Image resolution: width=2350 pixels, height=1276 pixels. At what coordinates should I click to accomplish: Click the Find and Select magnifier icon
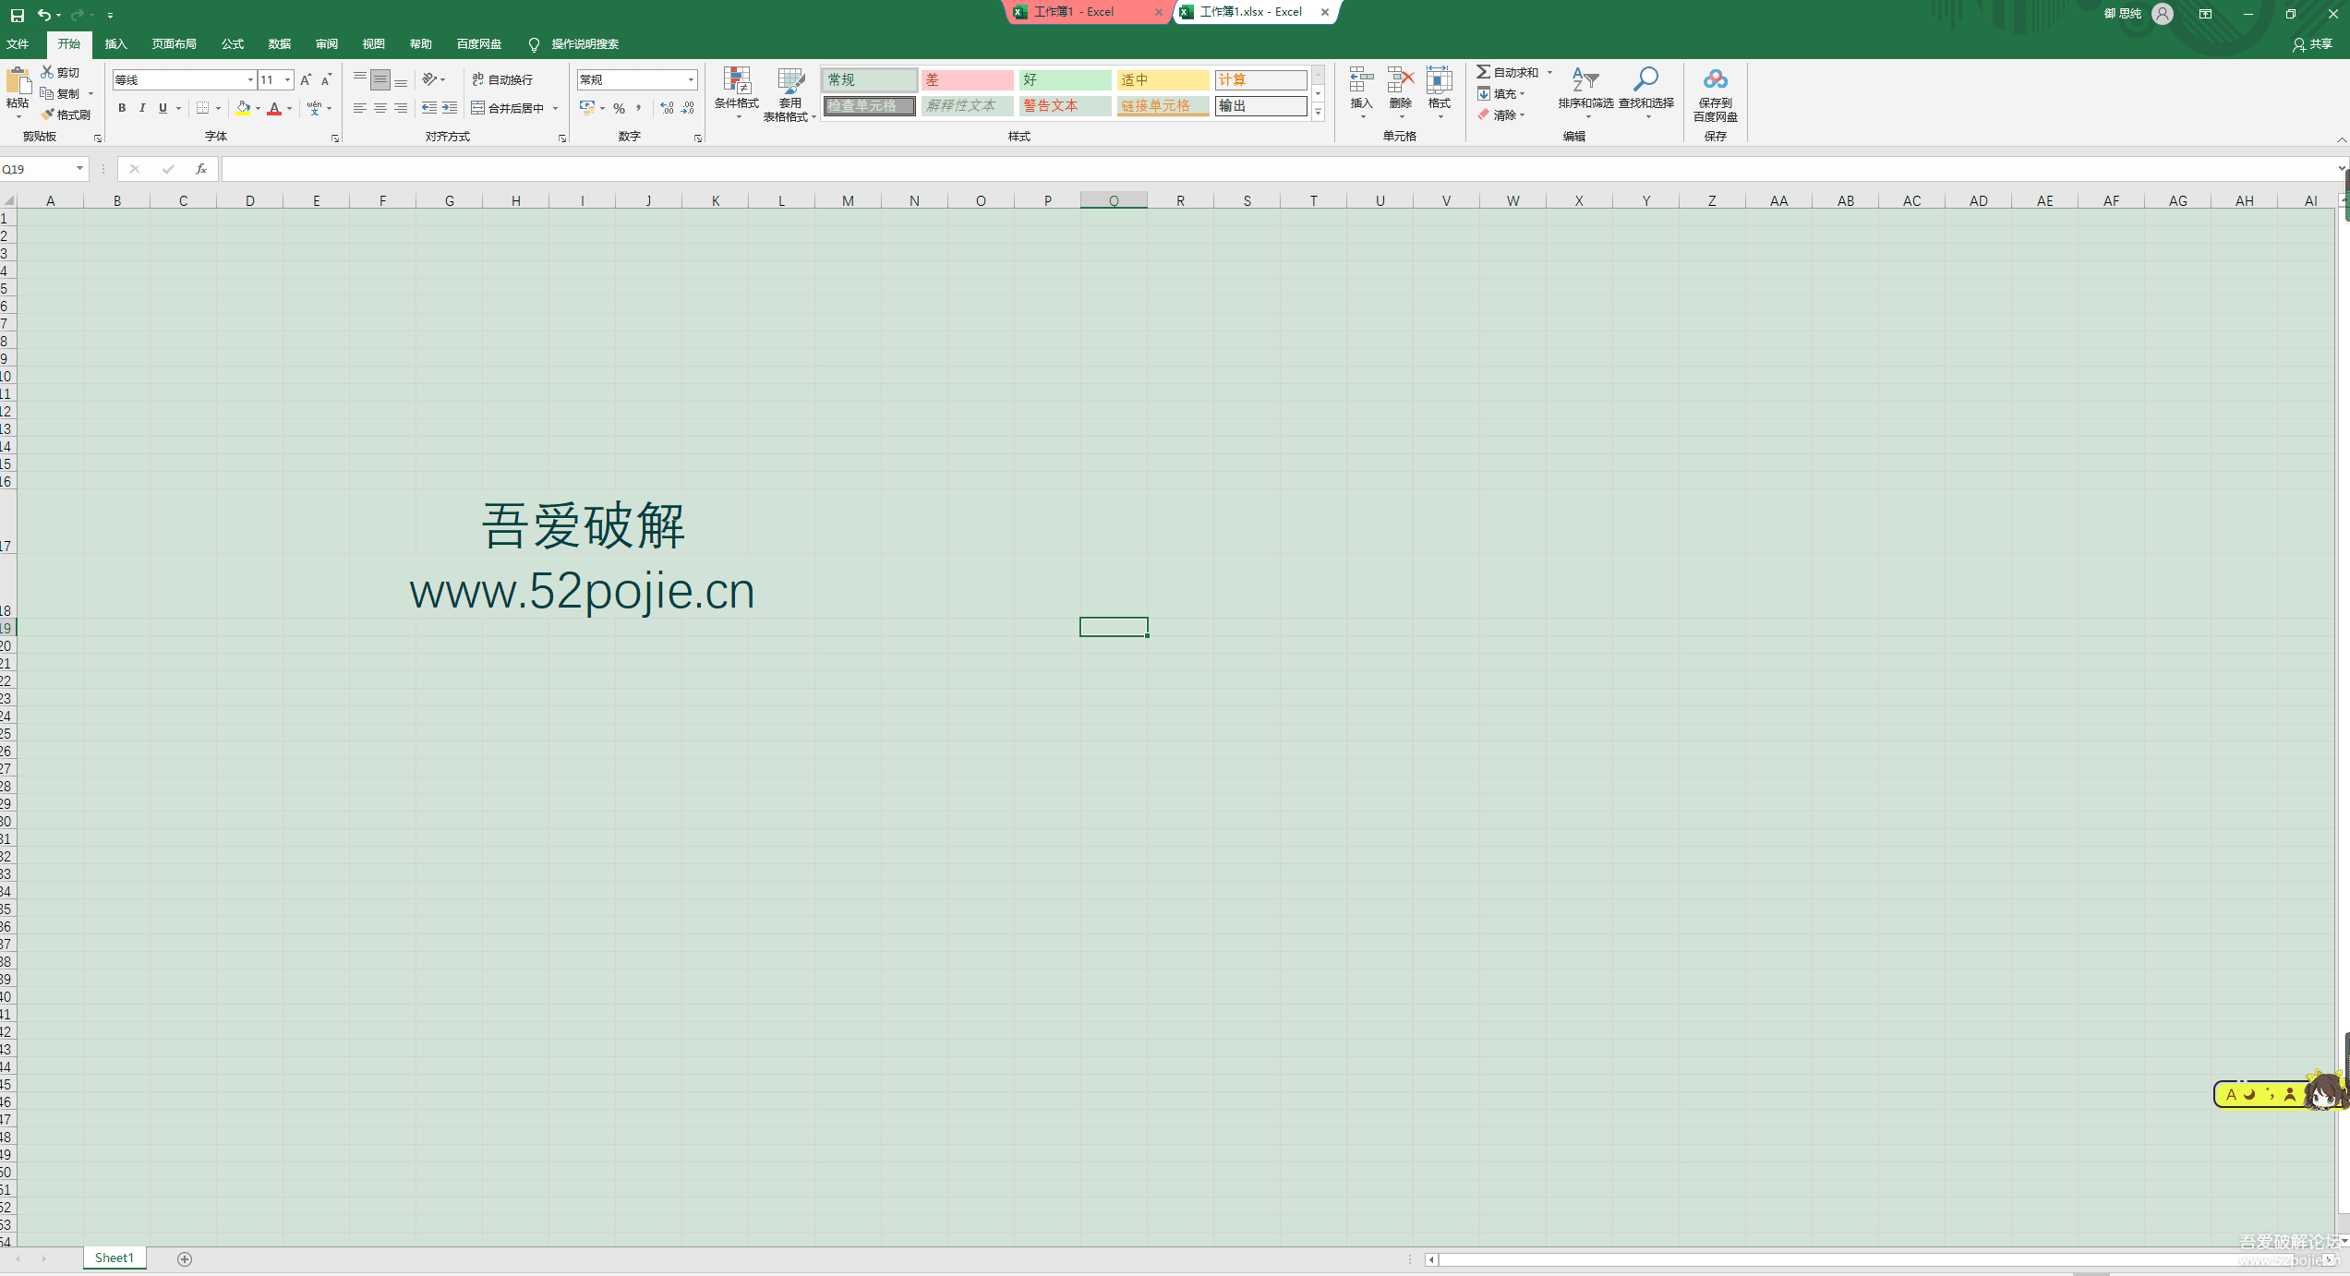coord(1645,80)
